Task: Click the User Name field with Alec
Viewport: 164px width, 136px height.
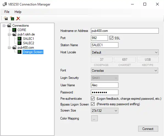Action: [x=105, y=85]
